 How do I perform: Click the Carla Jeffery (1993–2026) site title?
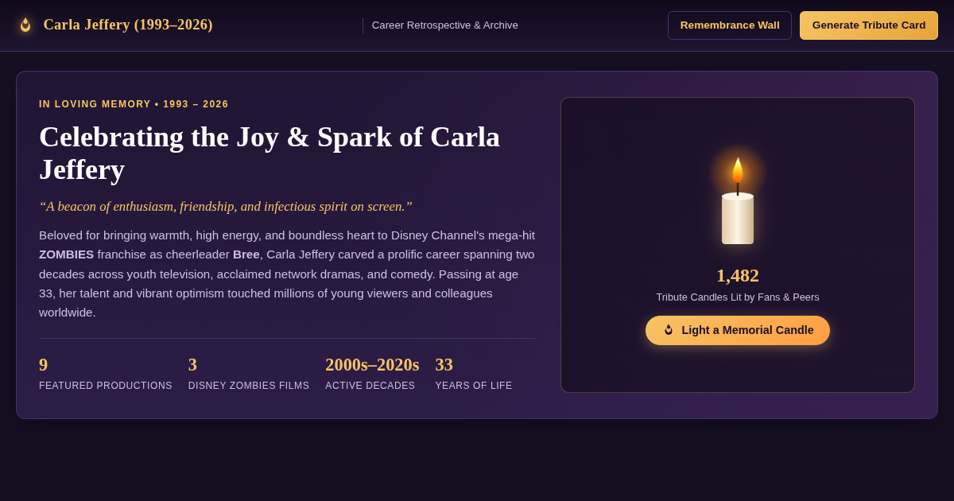point(128,25)
